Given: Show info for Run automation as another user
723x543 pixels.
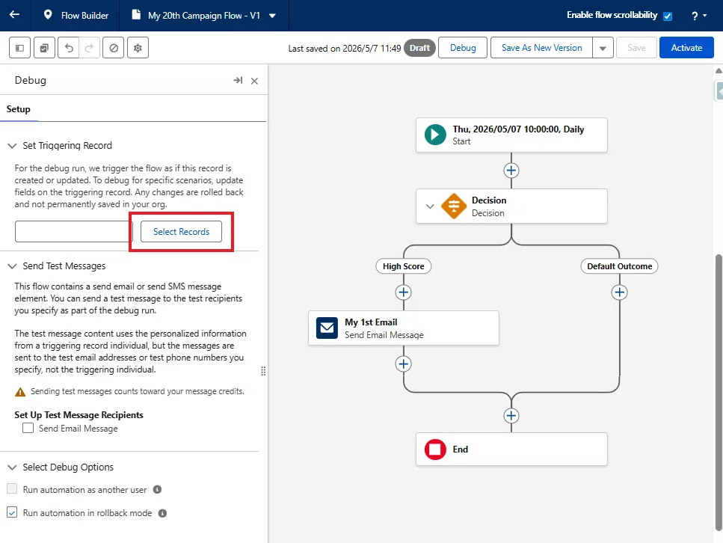Looking at the screenshot, I should tap(157, 489).
